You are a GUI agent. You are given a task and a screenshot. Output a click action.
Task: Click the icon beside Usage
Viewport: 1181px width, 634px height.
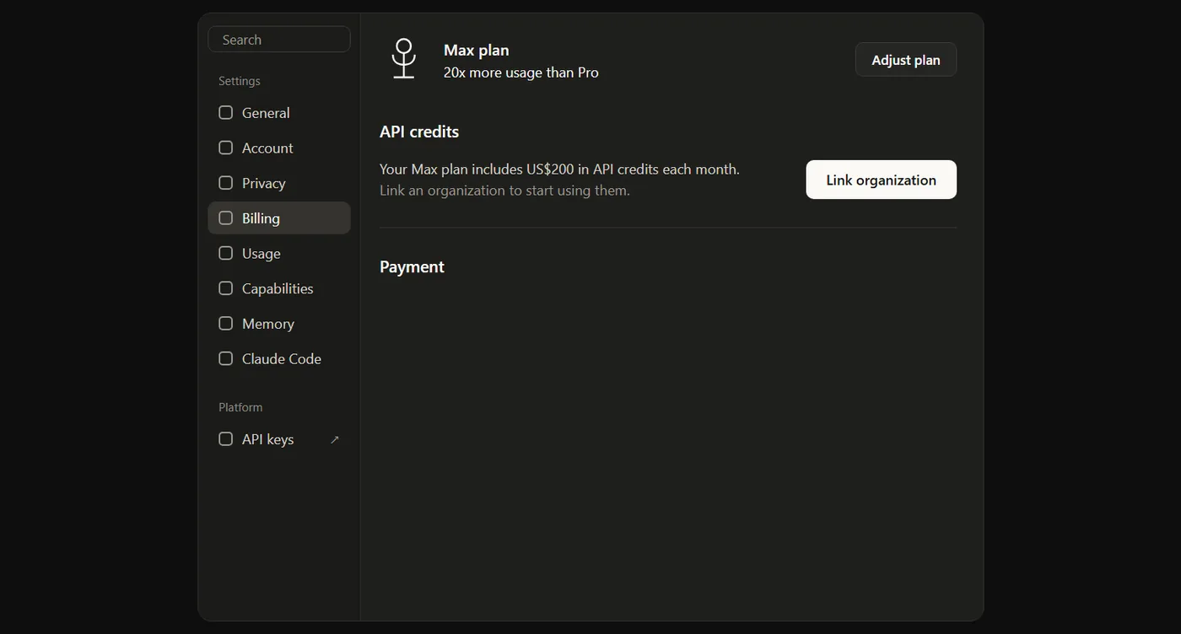(x=225, y=253)
